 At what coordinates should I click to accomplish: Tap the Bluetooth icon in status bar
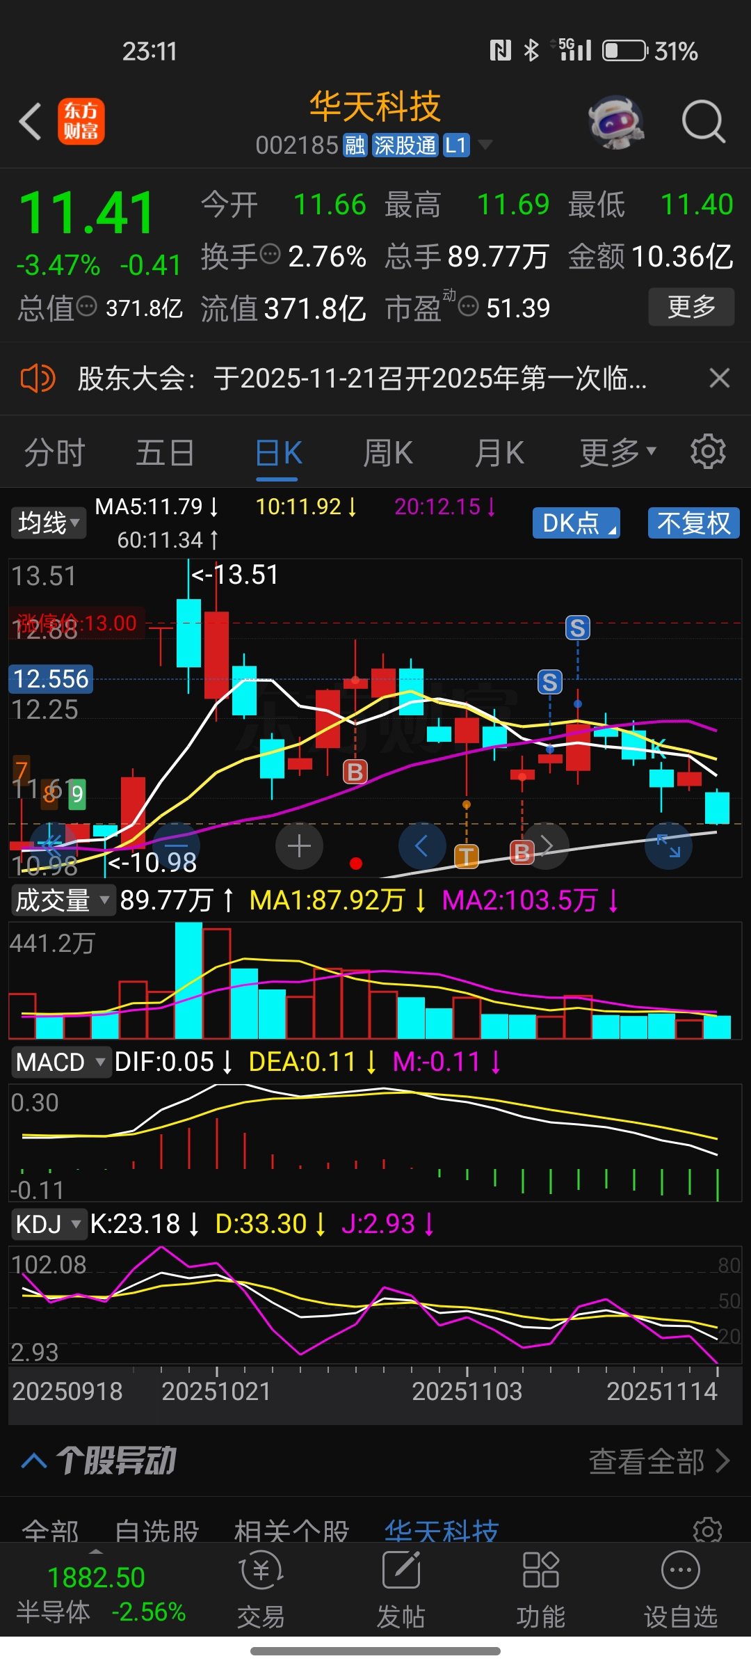(x=531, y=51)
